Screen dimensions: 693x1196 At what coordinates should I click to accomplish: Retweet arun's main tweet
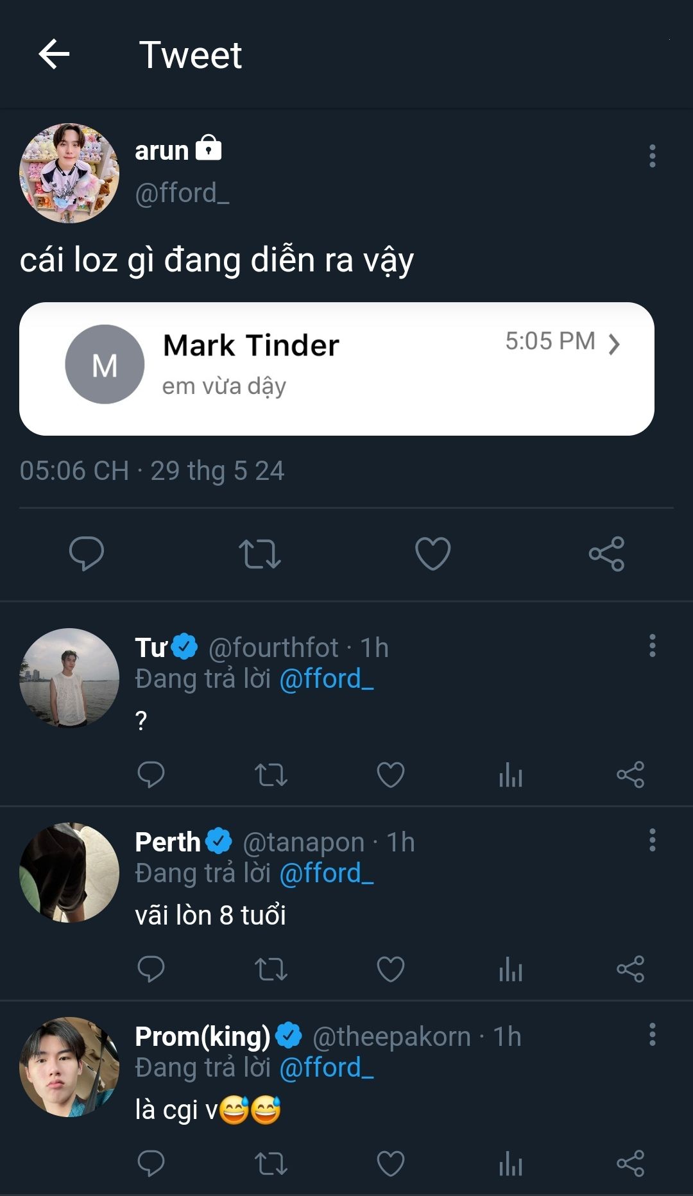pyautogui.click(x=260, y=553)
